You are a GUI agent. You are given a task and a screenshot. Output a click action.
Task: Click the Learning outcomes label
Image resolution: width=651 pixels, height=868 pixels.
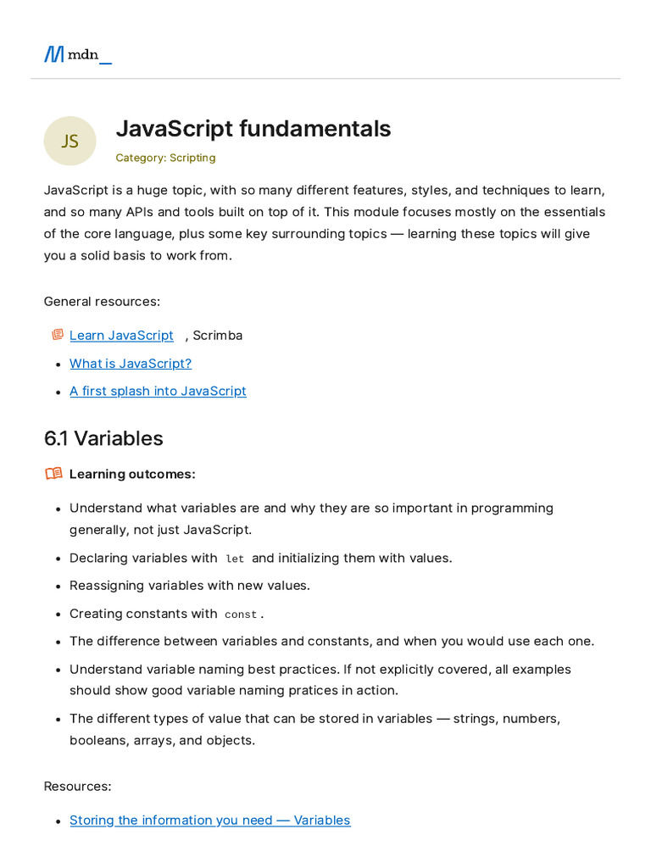click(132, 474)
